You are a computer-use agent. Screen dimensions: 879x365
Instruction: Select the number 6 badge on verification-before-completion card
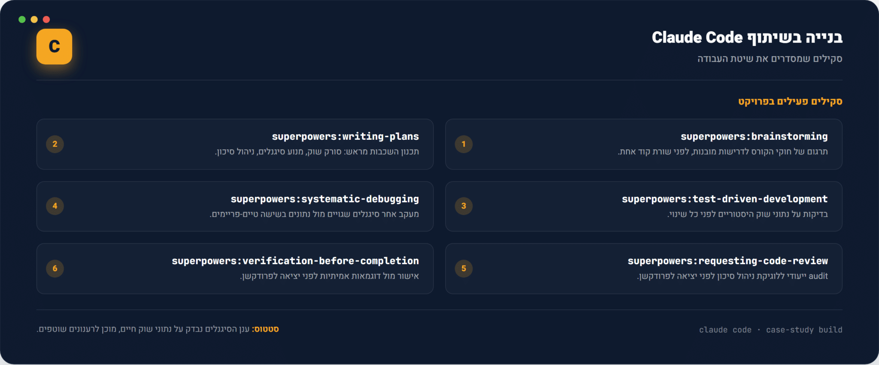[55, 268]
